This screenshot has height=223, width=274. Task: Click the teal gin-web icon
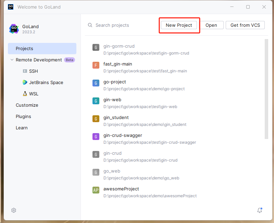point(96,101)
